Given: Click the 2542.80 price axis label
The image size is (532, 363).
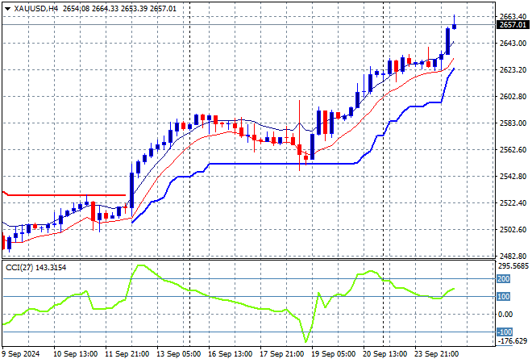Looking at the screenshot, I should tap(513, 176).
